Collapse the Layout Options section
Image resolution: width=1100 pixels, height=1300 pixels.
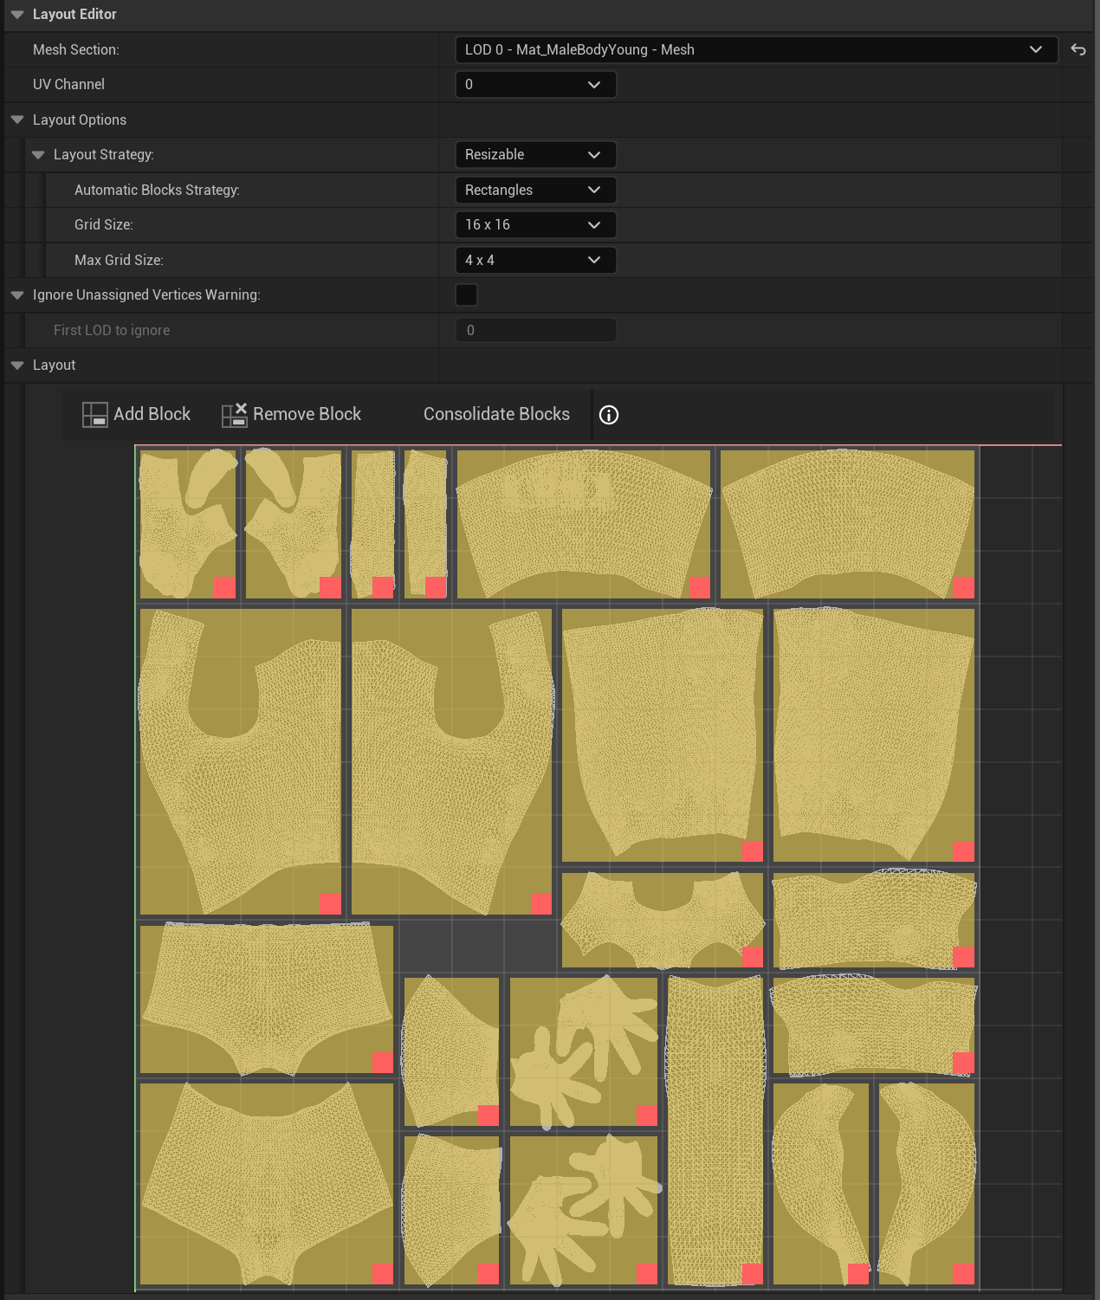[x=17, y=120]
